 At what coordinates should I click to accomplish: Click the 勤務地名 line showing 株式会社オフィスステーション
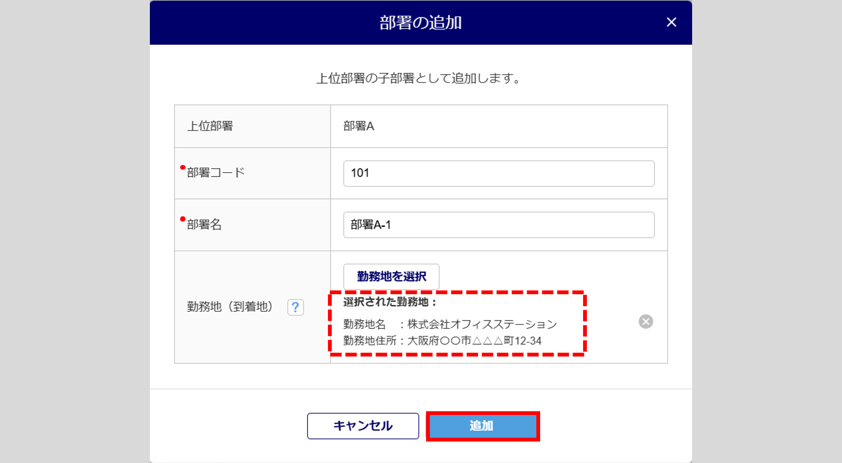450,325
